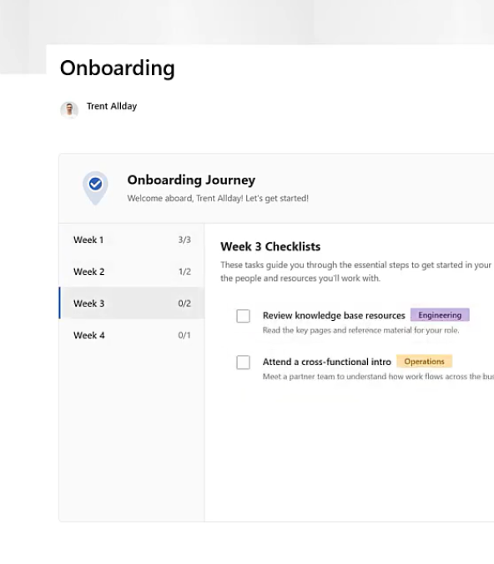Switch to the Week 2 tab
494x564 pixels.
tap(132, 272)
